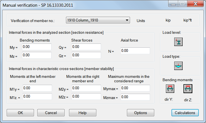Image resolution: width=206 pixels, height=123 pixels.
Task: Click the axial force N field
Action: click(135, 51)
